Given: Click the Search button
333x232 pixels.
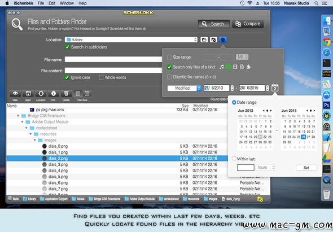Looking at the screenshot, I should (214, 24).
